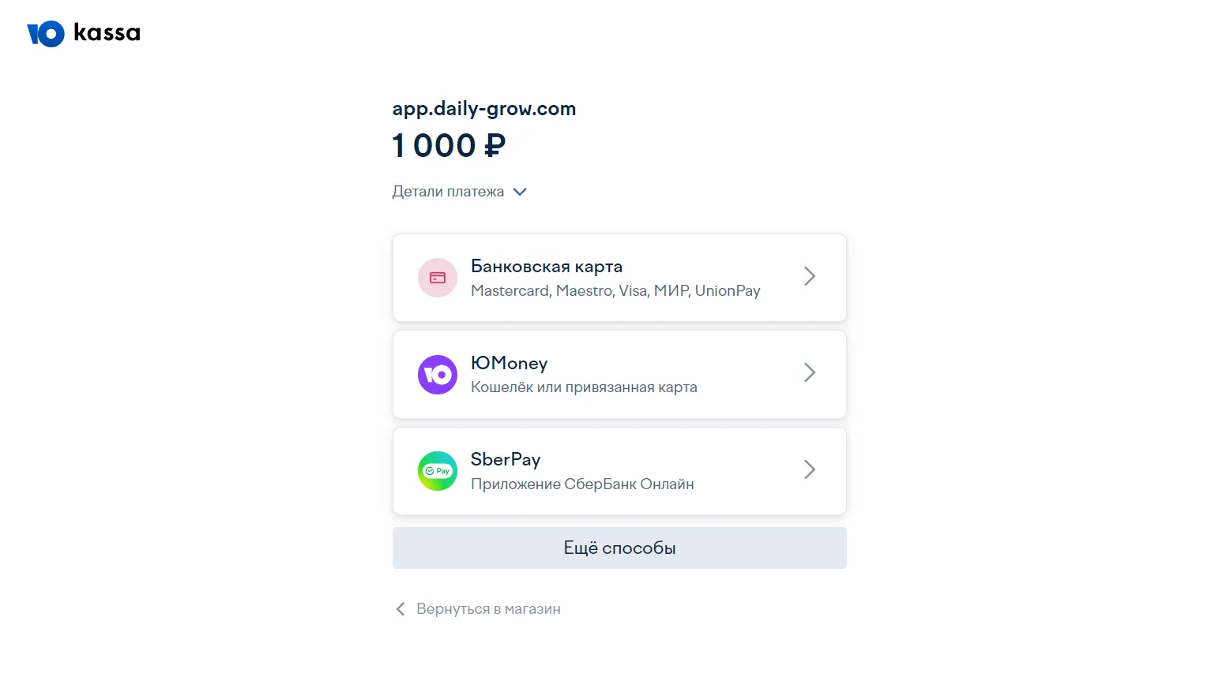Click the green SberPay icon
Screen dimensions: 1215x673
(x=438, y=471)
